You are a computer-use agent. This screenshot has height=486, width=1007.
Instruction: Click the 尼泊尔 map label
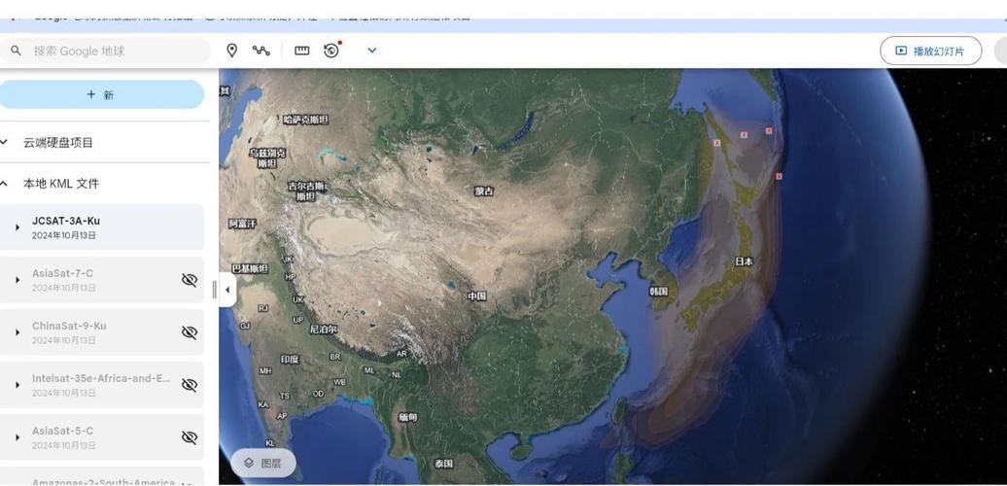pos(323,330)
